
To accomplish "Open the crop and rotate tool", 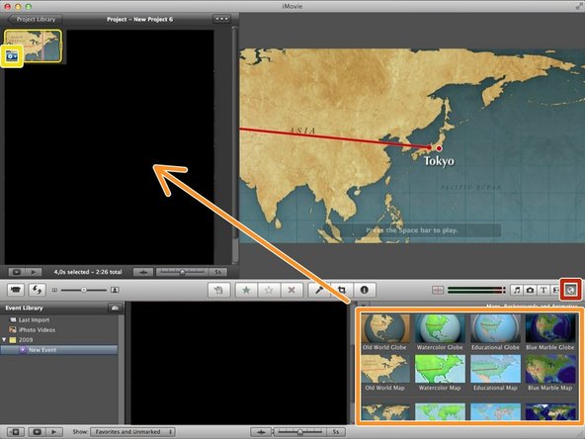I will pyautogui.click(x=342, y=290).
